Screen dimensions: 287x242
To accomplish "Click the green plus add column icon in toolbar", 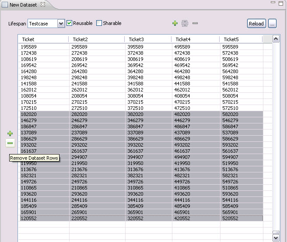I will [x=175, y=24].
